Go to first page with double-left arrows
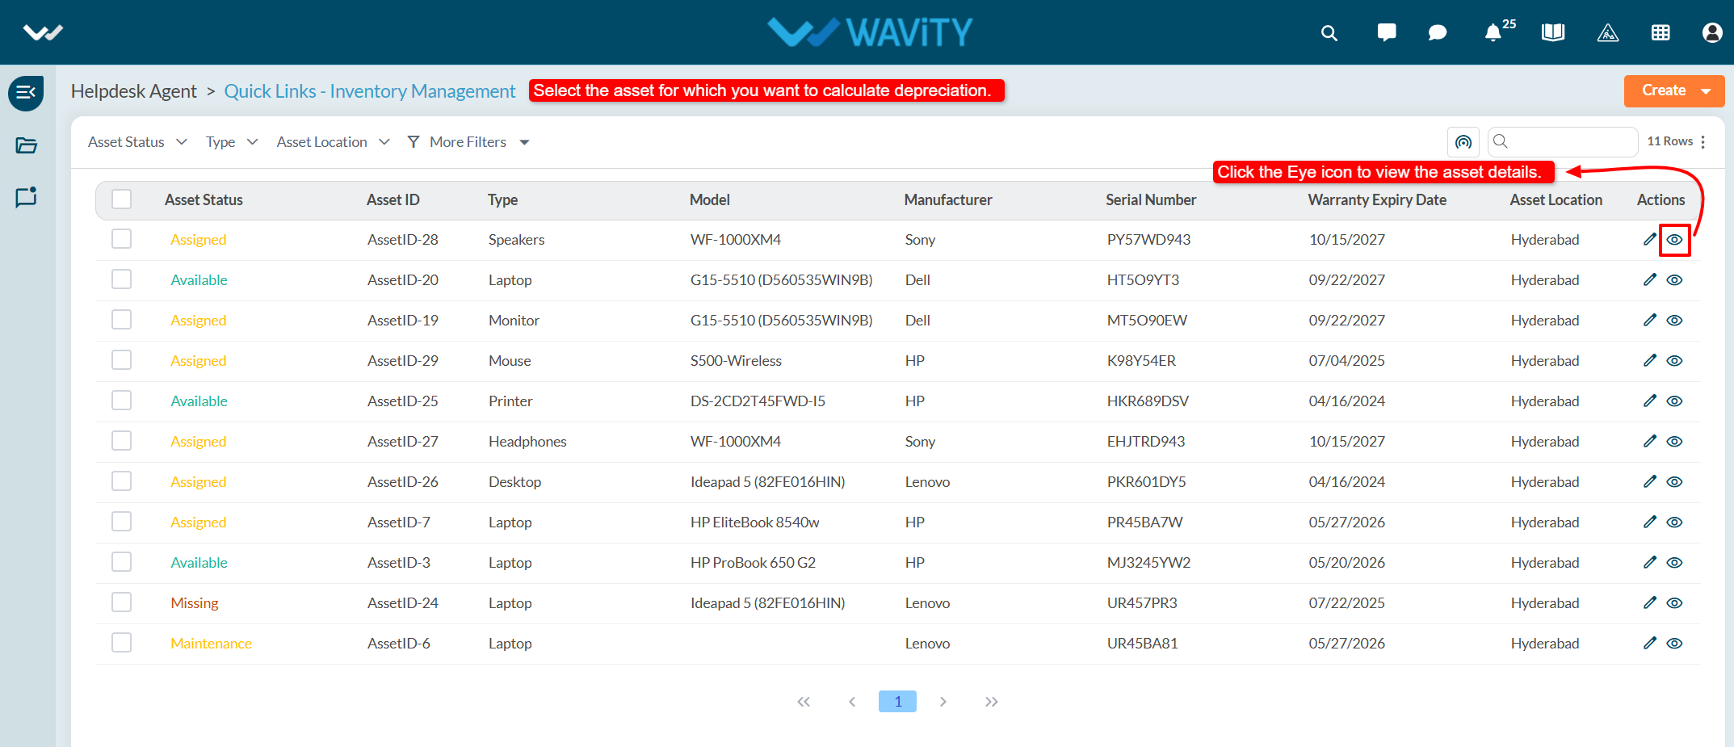This screenshot has height=747, width=1734. (x=804, y=702)
